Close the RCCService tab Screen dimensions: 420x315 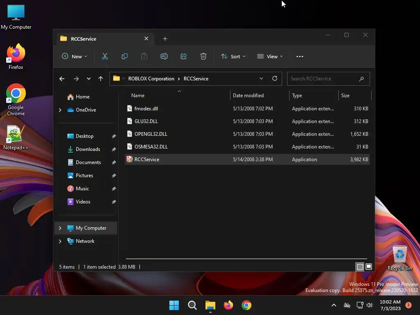[x=146, y=39]
